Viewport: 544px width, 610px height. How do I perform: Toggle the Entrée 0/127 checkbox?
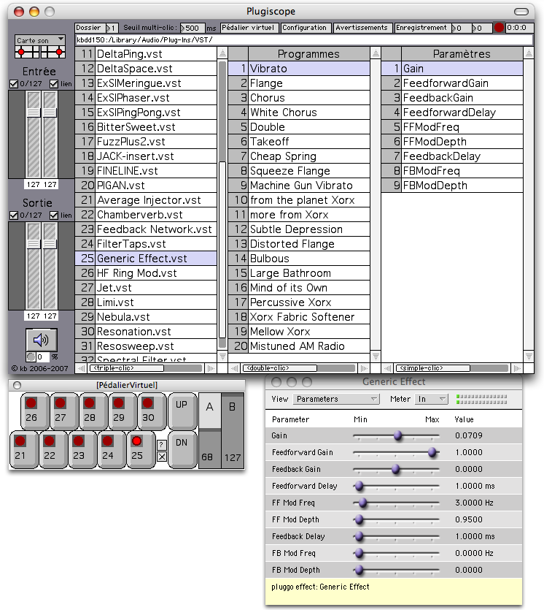coord(15,84)
